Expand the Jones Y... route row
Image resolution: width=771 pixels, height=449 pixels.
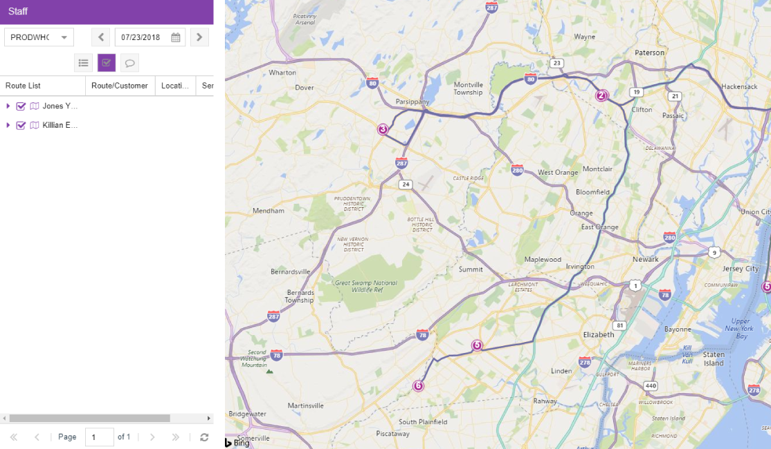[x=8, y=106]
